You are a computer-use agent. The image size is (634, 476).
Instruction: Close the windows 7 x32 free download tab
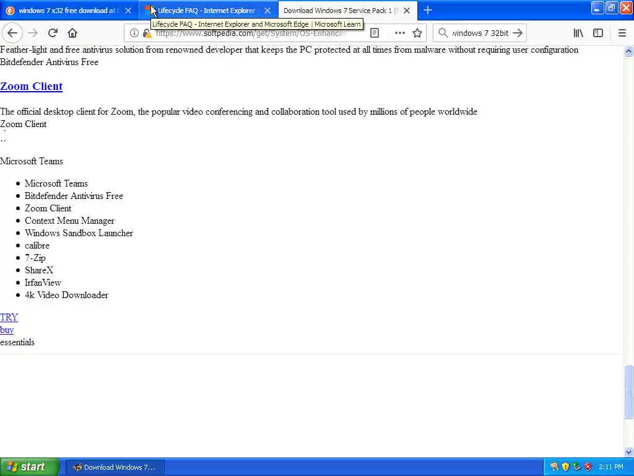128,11
